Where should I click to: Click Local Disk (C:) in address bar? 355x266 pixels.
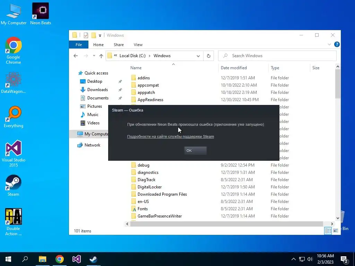tap(132, 56)
